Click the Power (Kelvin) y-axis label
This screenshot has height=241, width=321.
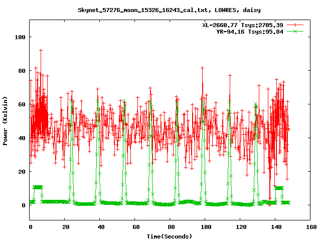pos(5,121)
